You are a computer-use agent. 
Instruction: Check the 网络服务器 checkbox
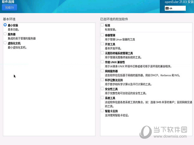(x=102, y=71)
